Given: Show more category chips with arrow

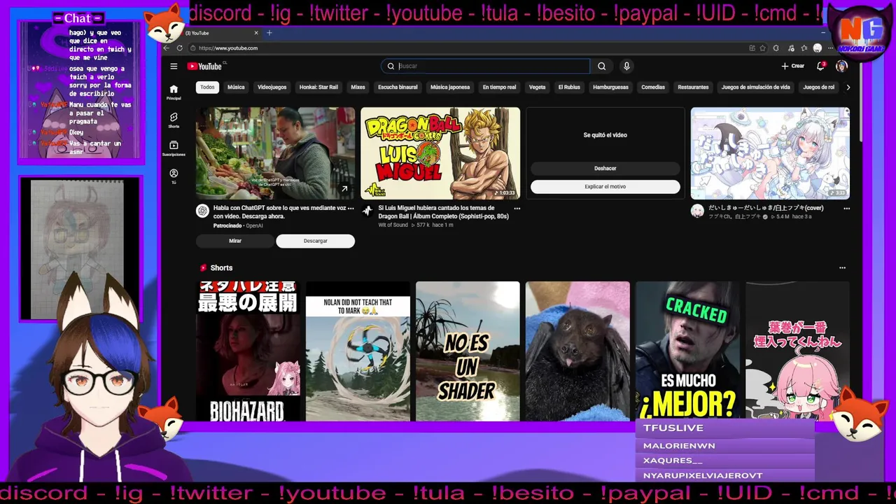Looking at the screenshot, I should pyautogui.click(x=848, y=87).
